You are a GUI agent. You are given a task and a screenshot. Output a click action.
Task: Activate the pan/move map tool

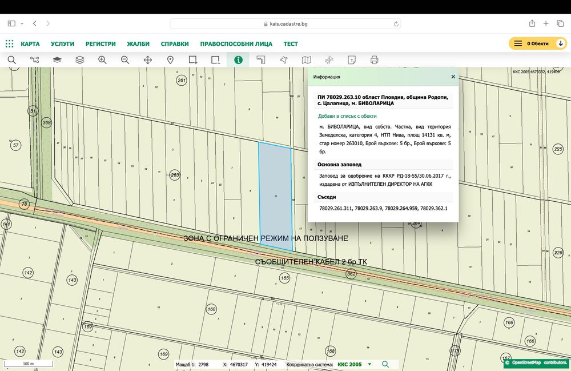click(x=147, y=59)
